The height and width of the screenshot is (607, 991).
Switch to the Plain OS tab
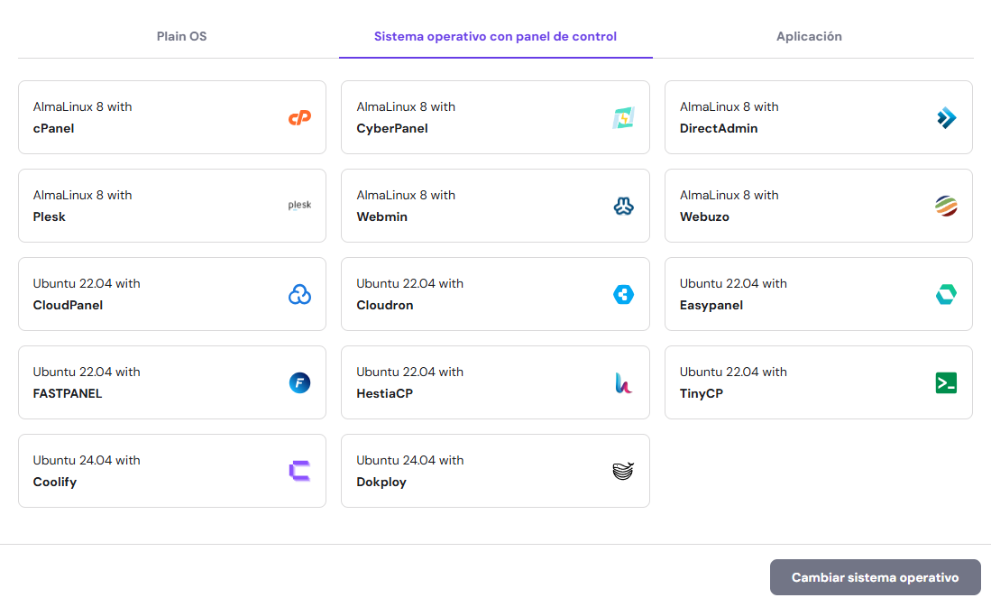pos(181,37)
